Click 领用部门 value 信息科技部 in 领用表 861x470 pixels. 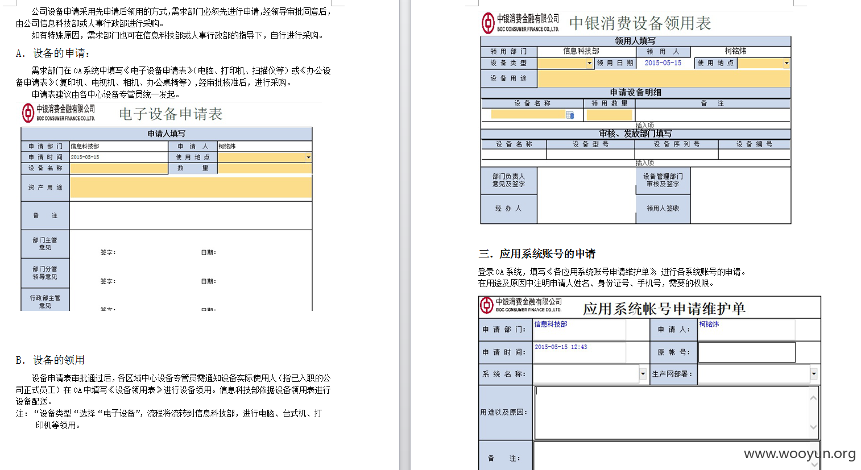tap(581, 51)
